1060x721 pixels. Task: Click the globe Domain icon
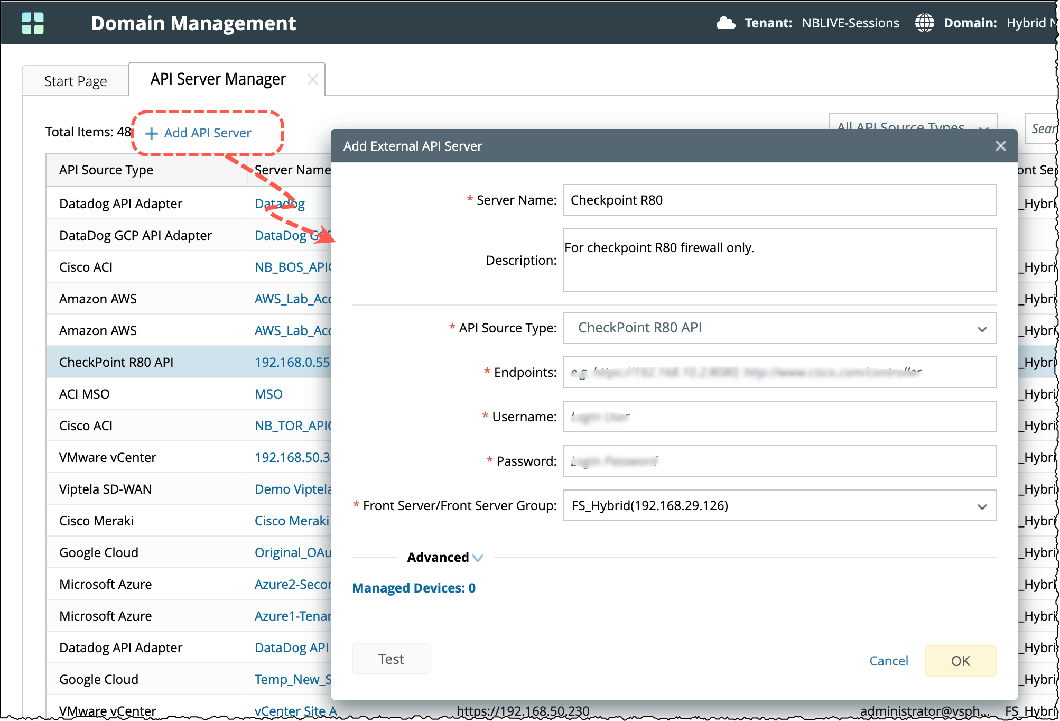[x=924, y=23]
